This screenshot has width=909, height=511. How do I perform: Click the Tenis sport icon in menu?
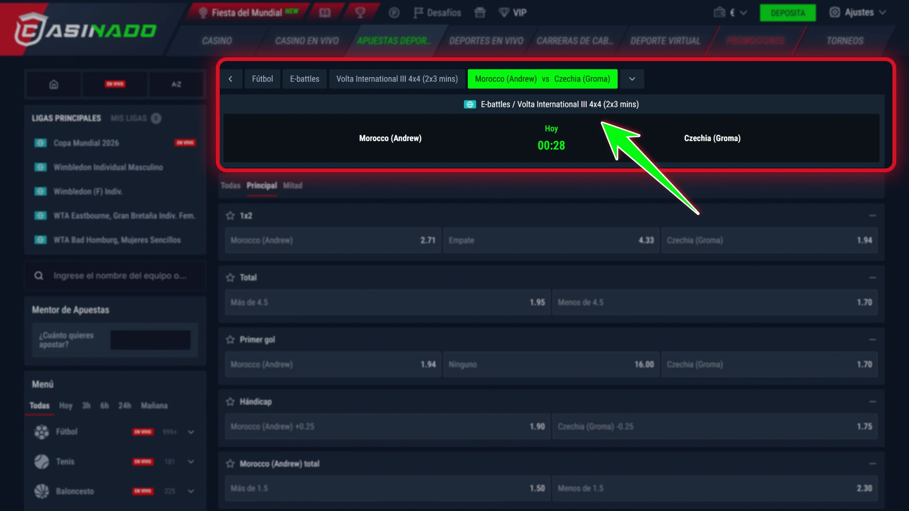pos(42,461)
